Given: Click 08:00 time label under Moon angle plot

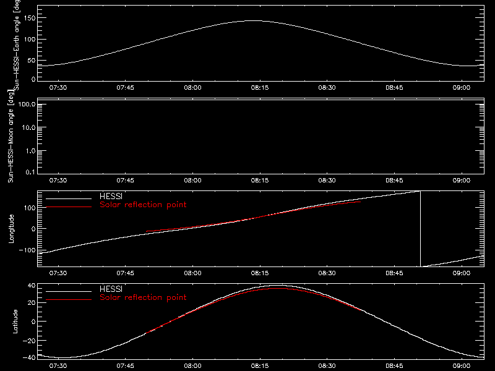Looking at the screenshot, I should click(x=192, y=181).
